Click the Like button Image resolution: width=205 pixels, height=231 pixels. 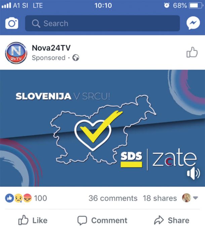pyautogui.click(x=33, y=220)
